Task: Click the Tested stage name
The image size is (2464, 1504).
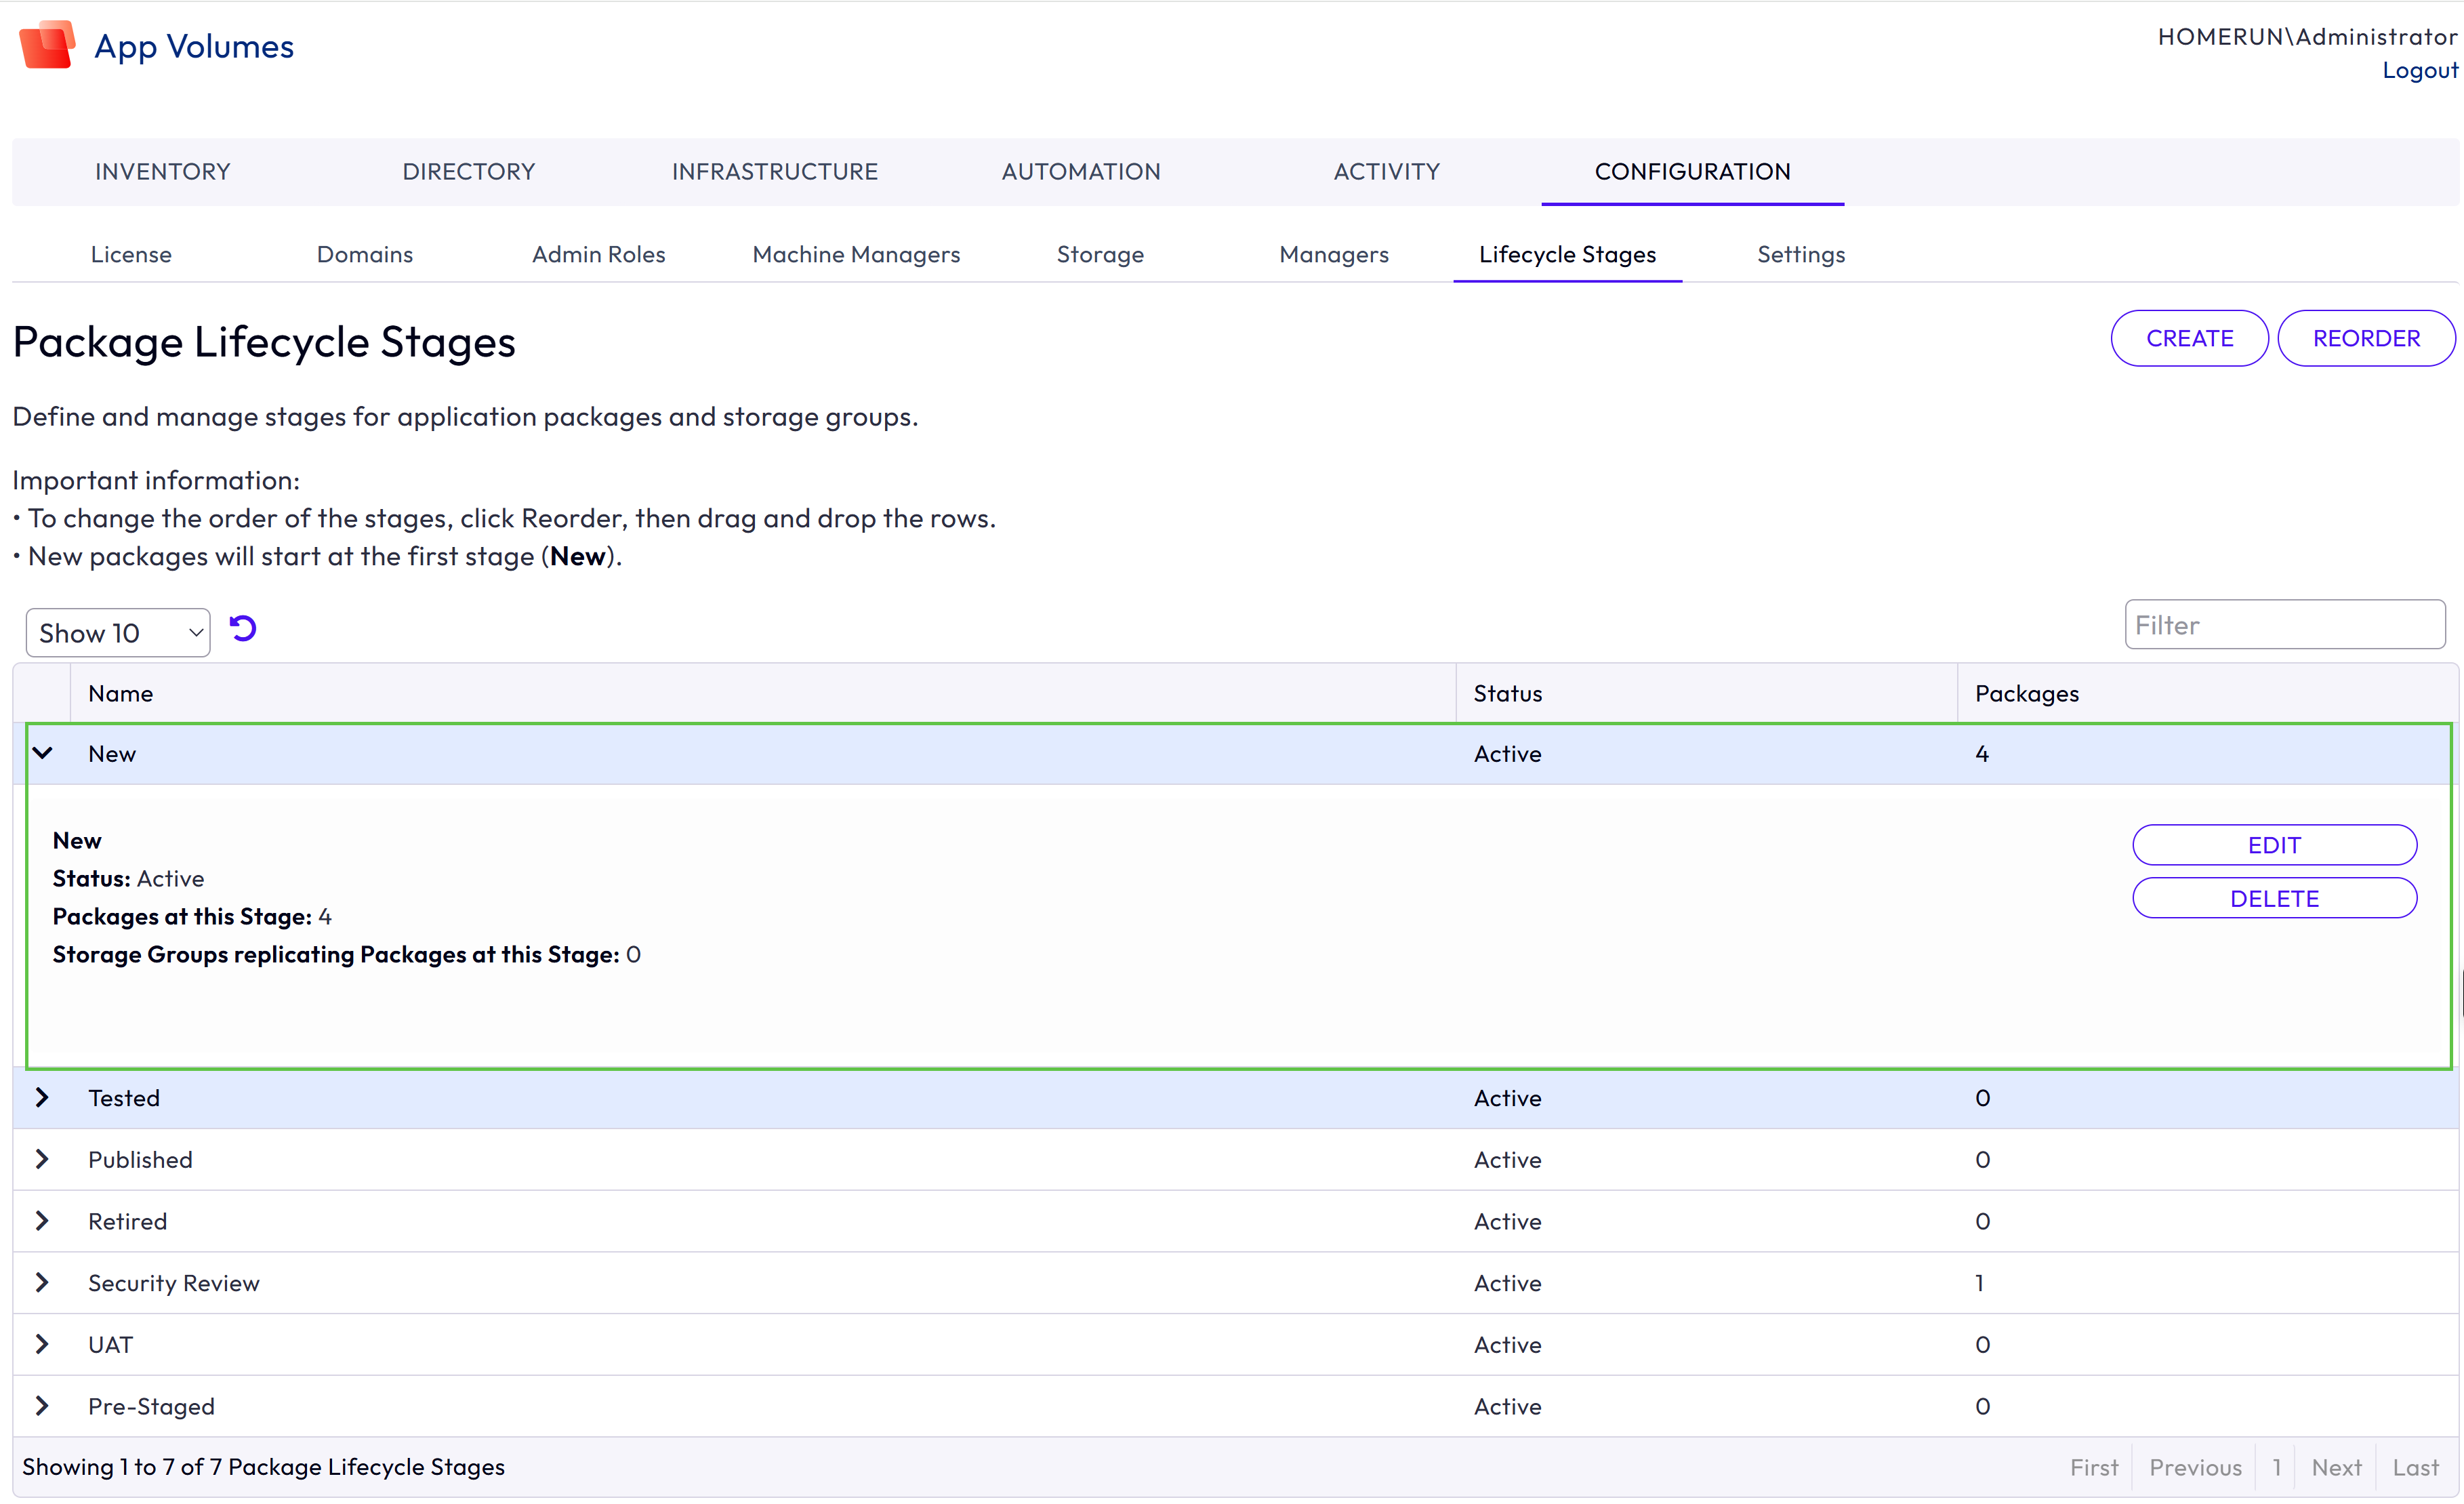Action: click(124, 1098)
